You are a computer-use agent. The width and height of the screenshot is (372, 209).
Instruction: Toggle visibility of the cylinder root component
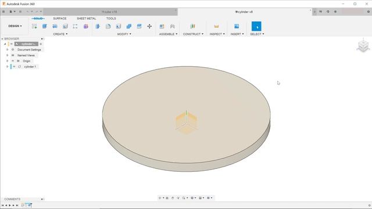click(x=12, y=44)
